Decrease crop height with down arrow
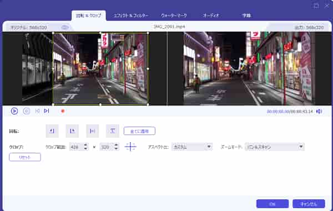The image size is (333, 211). (x=116, y=149)
